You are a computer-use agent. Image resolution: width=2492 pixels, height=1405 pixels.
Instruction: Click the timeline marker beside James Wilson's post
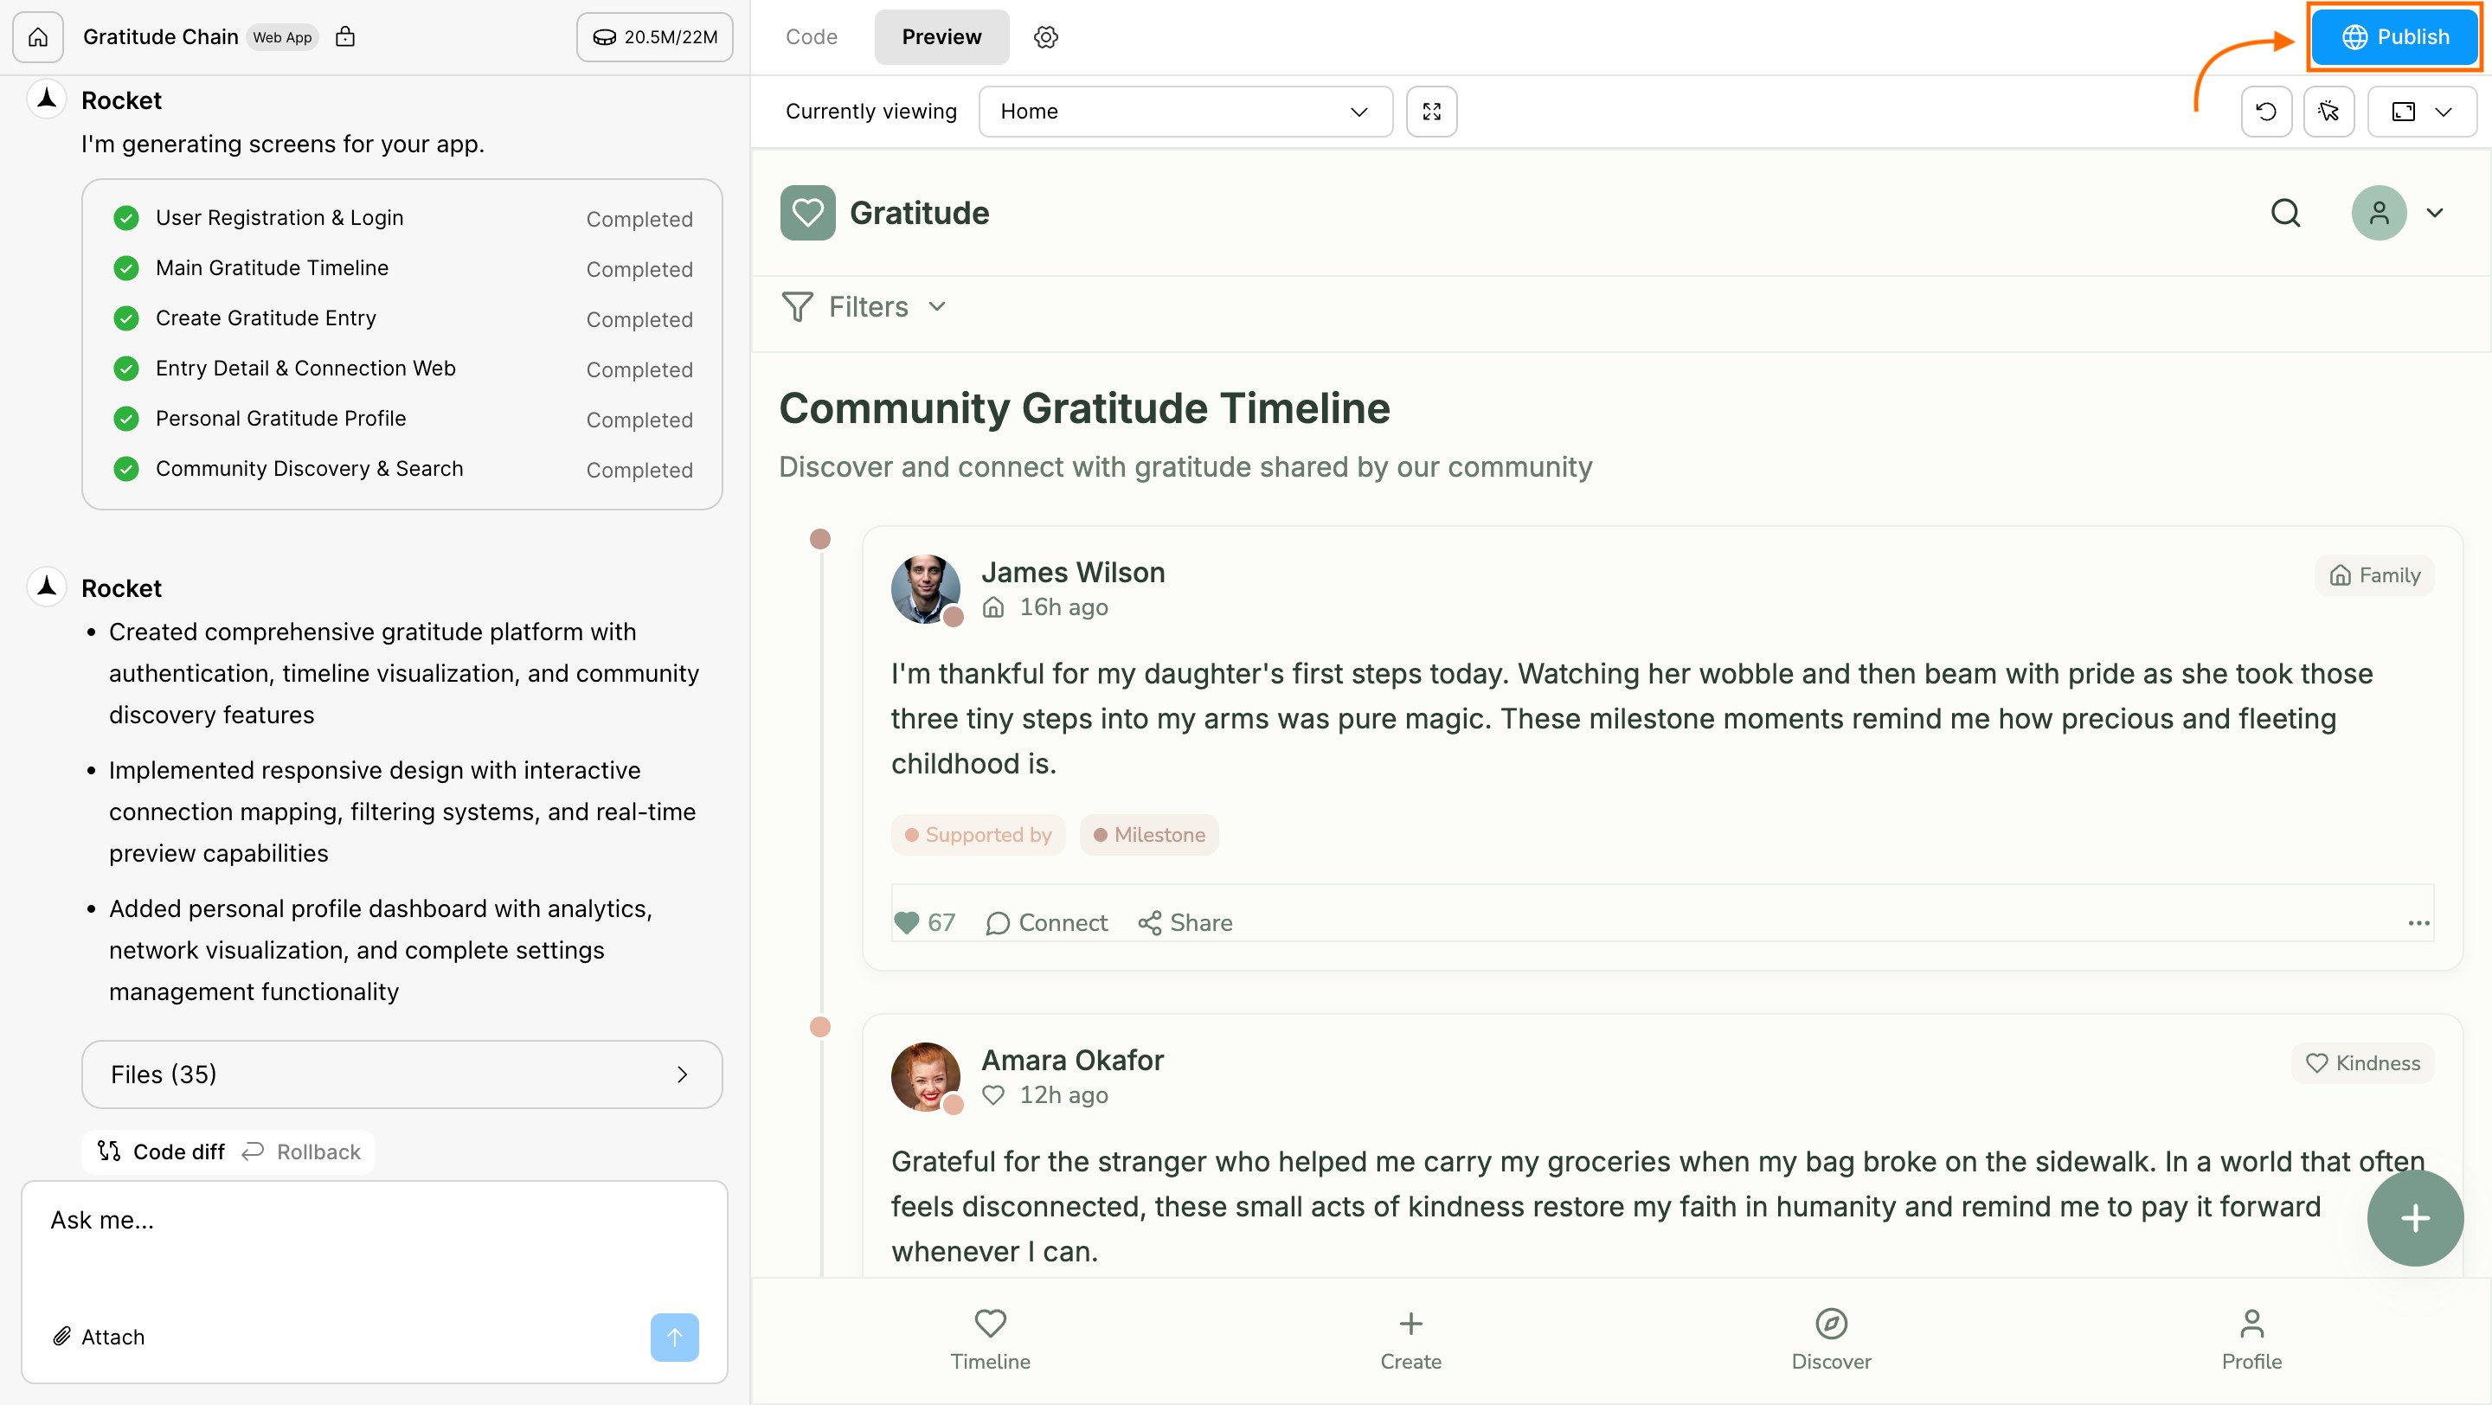[820, 539]
